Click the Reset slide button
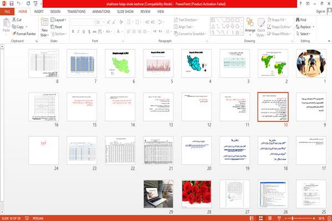332x221 pixels. [57, 27]
